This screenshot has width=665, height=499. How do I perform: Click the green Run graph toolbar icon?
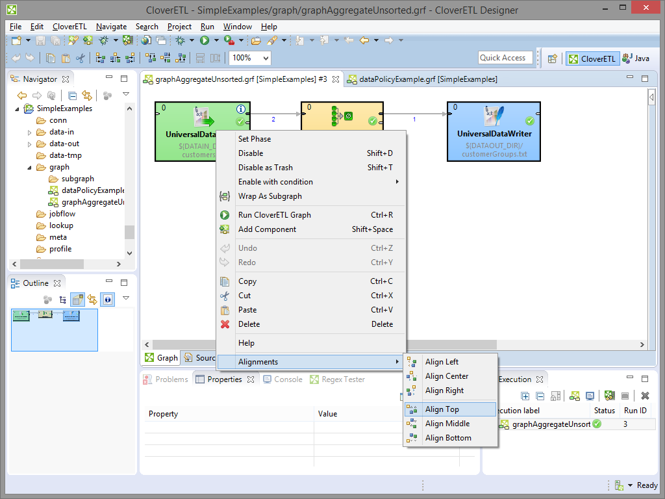[x=204, y=40]
